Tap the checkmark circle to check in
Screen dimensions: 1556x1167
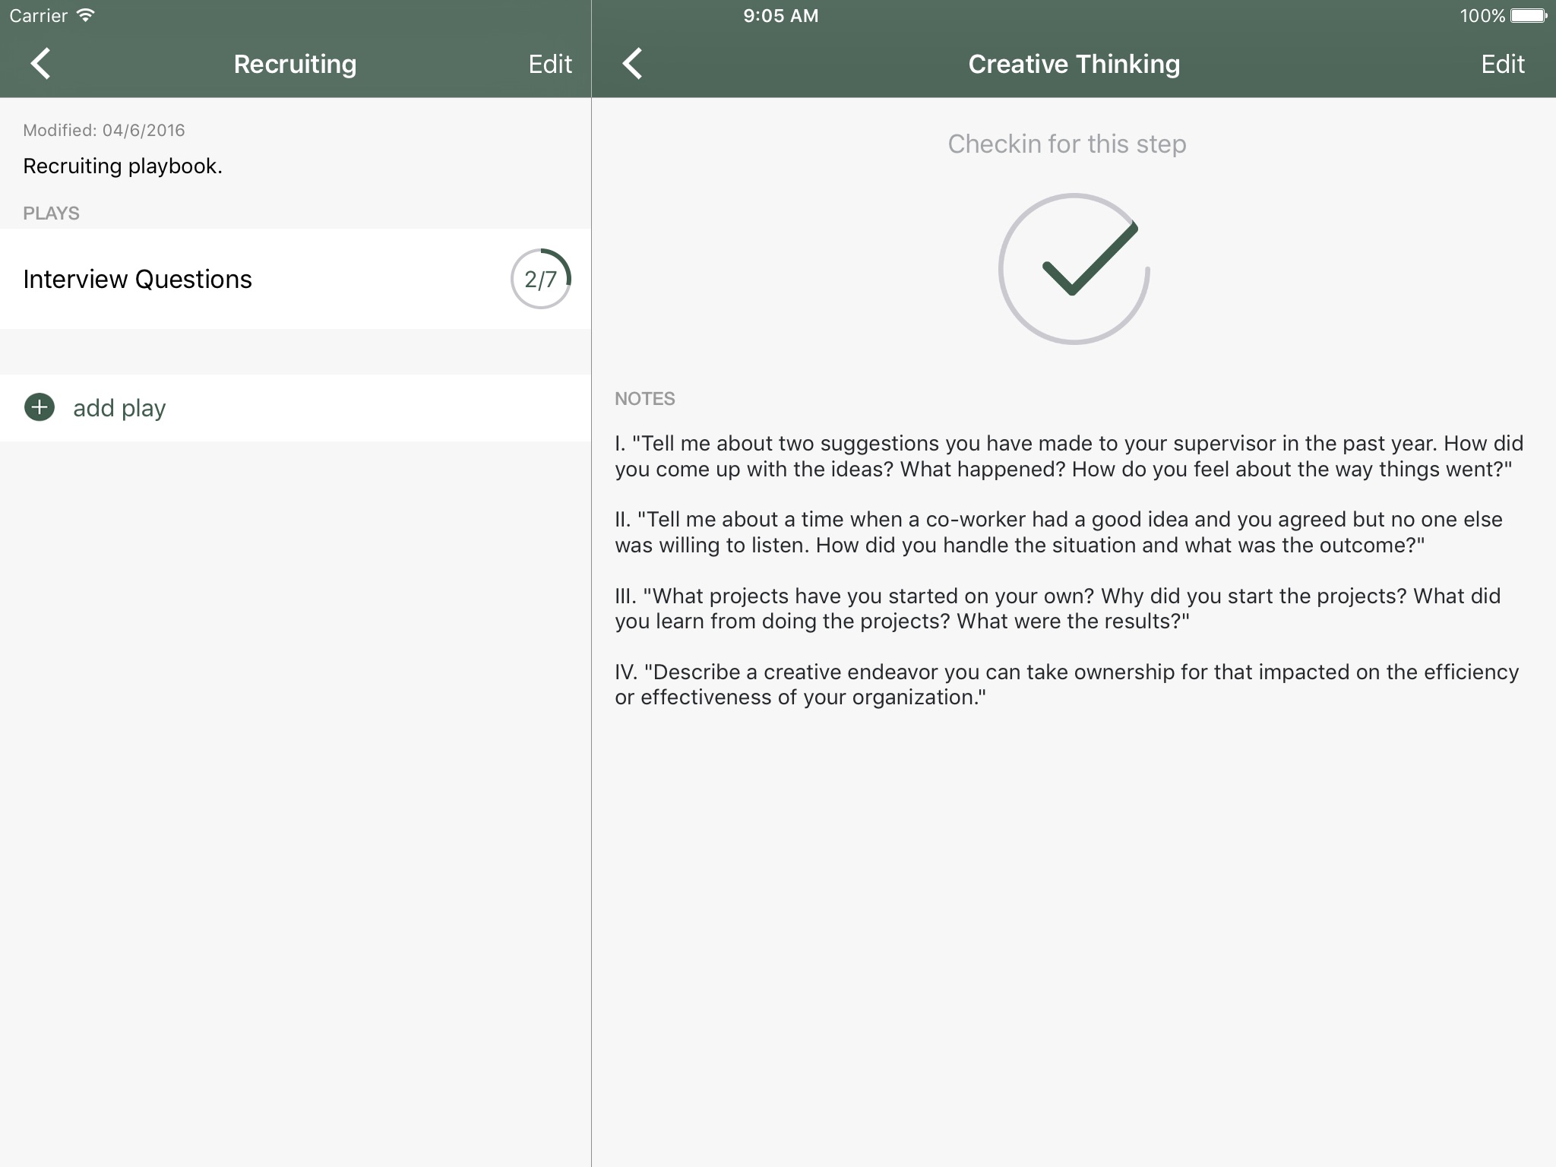[x=1074, y=269]
